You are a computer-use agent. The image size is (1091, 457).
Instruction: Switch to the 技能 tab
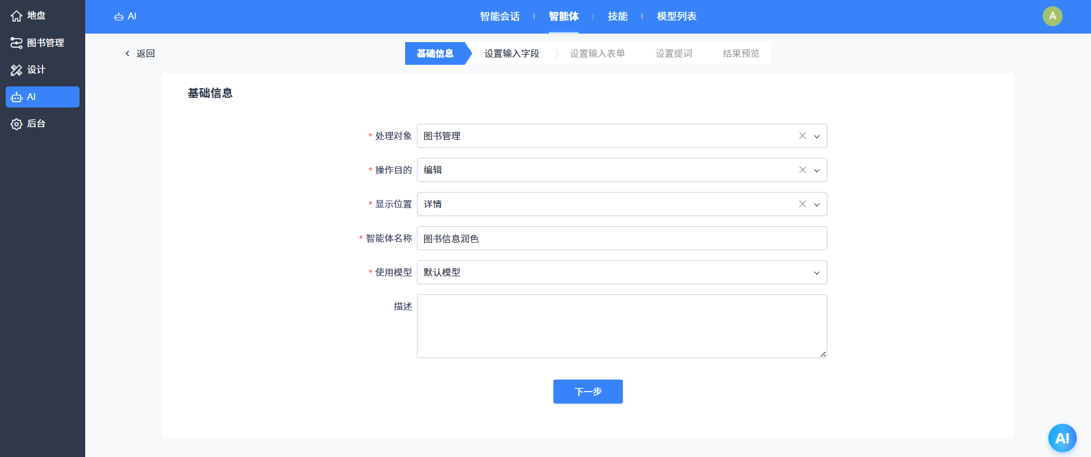pyautogui.click(x=618, y=16)
